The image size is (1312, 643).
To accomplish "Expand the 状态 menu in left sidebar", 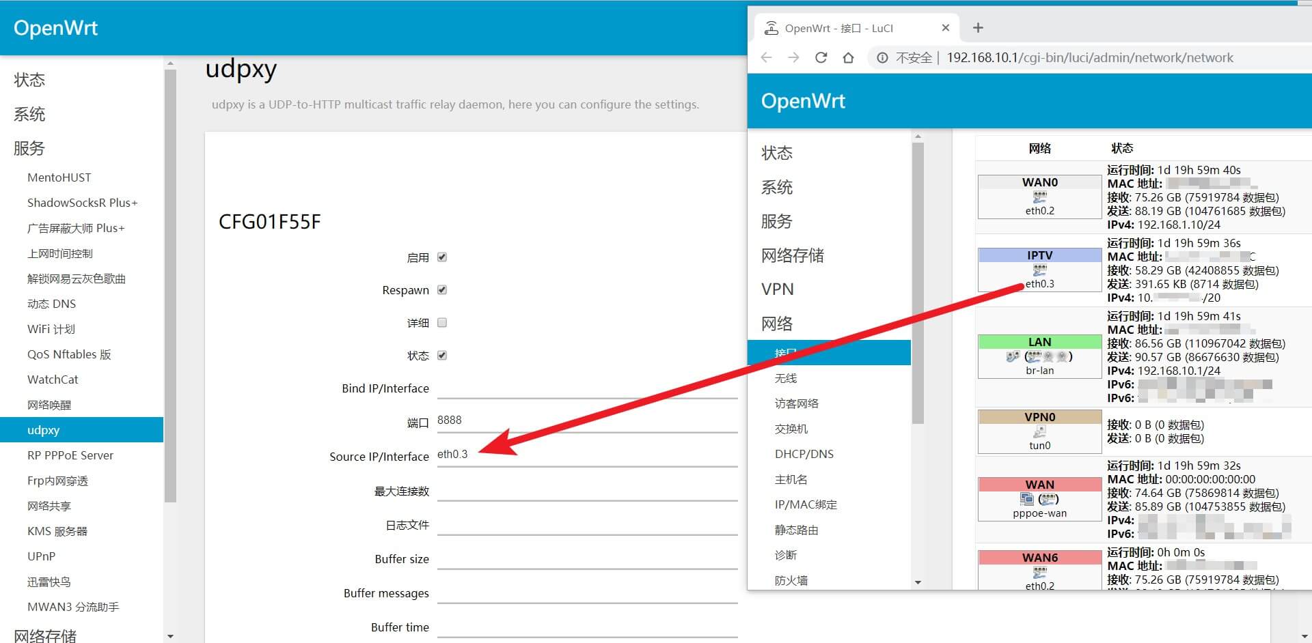I will [29, 80].
